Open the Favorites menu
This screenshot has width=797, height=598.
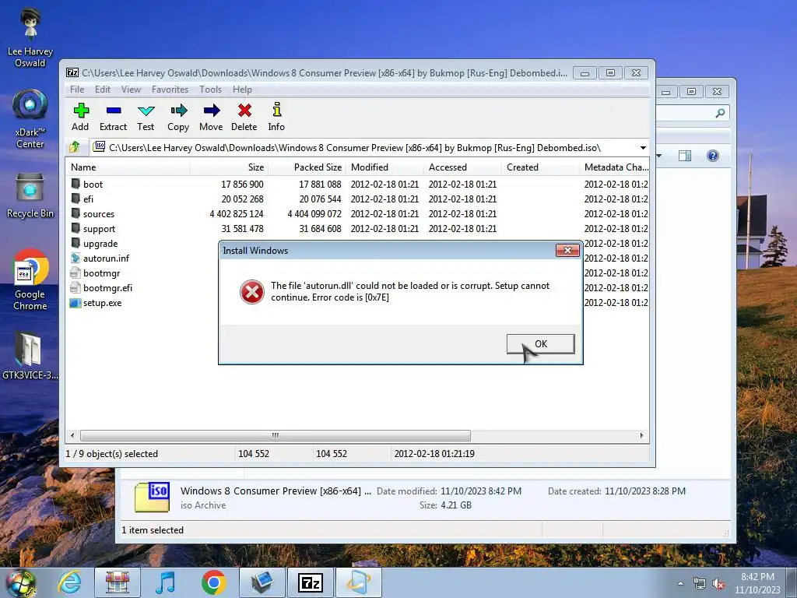170,90
